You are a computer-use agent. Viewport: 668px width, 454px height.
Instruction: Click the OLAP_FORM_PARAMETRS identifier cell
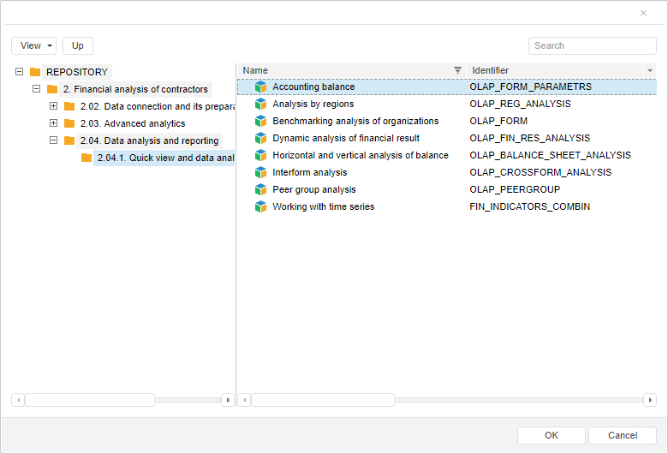[x=530, y=87]
